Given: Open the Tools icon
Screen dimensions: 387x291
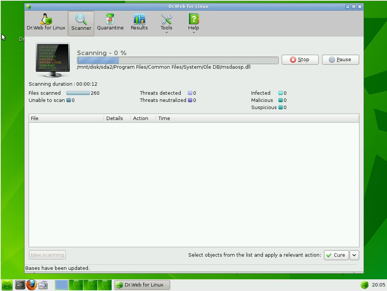Looking at the screenshot, I should pos(166,20).
